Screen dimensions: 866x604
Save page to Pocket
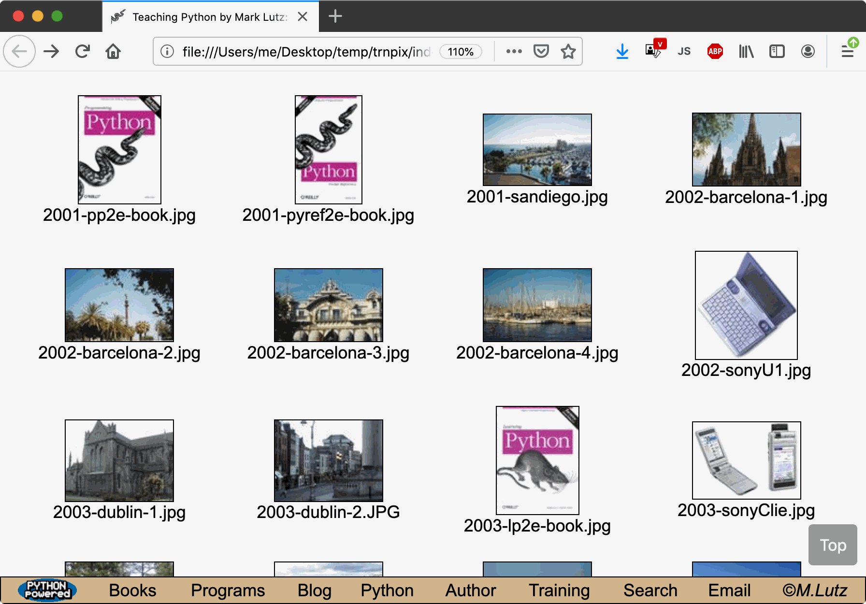coord(541,51)
